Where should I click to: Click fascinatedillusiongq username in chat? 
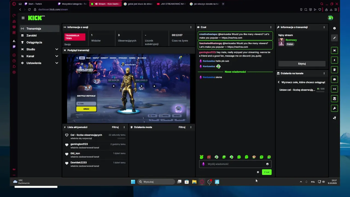(x=210, y=43)
